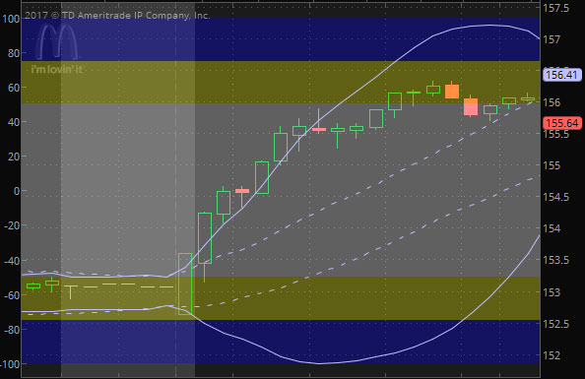Click the 20 label on left axis
Viewport: 585px width, 379px height.
(x=14, y=157)
